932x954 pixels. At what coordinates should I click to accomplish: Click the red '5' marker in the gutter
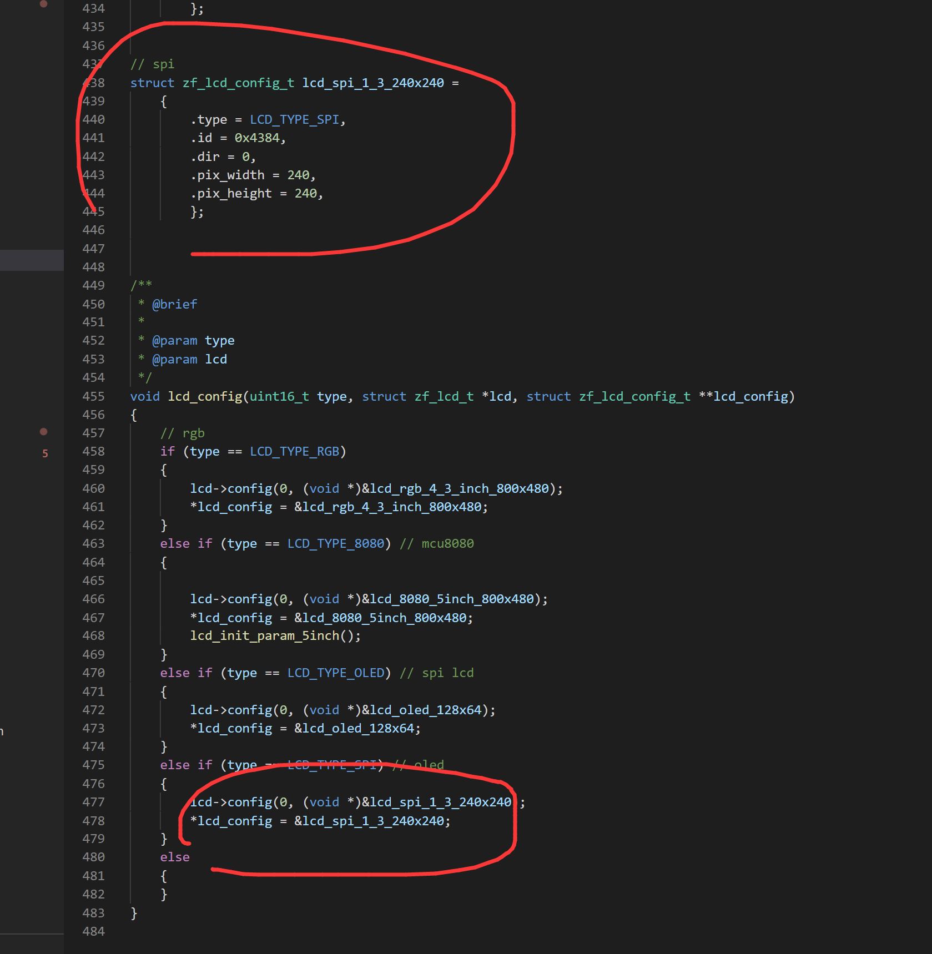45,453
